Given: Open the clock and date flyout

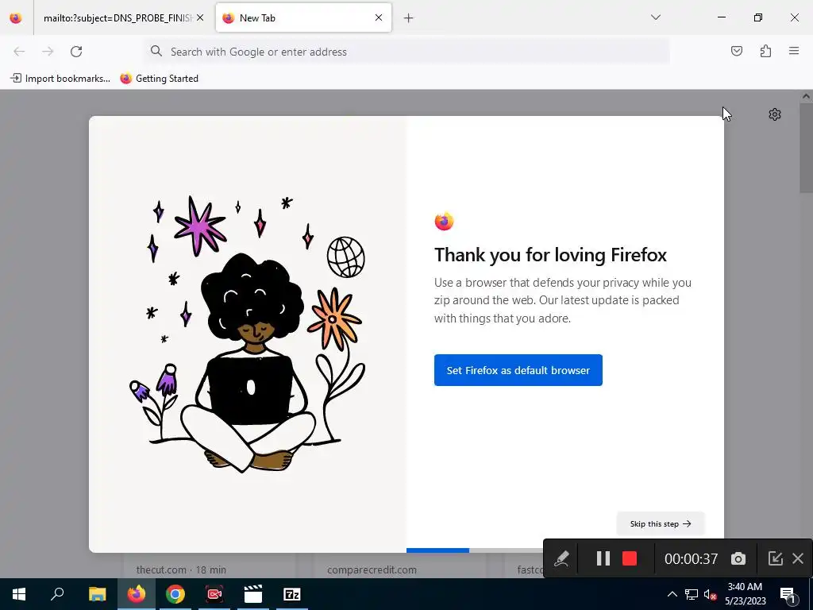Looking at the screenshot, I should coord(745,594).
